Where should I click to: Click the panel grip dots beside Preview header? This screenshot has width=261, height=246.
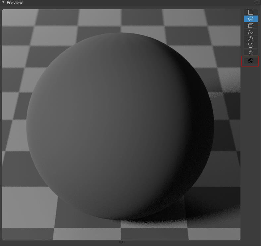tap(257, 2)
